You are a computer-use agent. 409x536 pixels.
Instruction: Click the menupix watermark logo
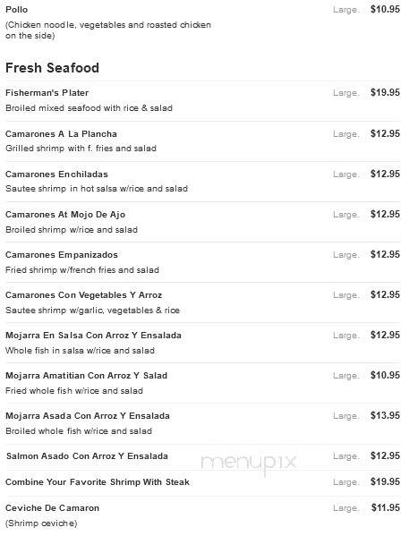249,464
